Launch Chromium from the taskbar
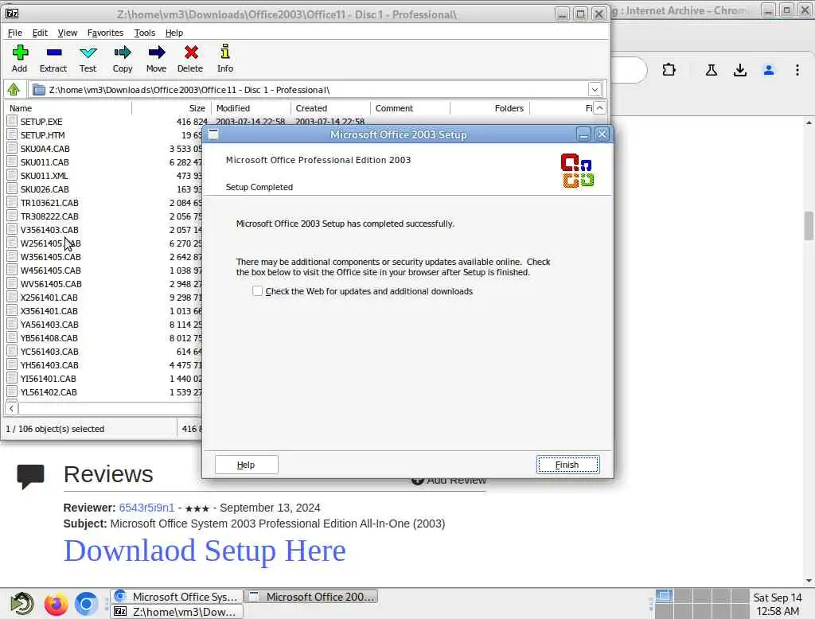Screen dimensions: 815x619 tap(86, 604)
